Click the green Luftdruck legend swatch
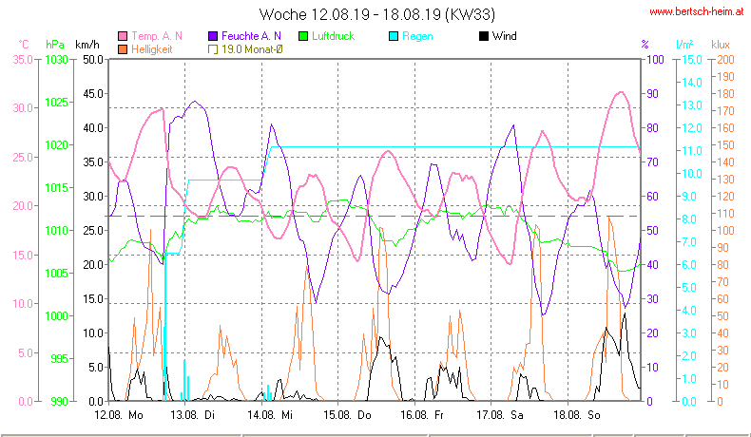This screenshot has width=751, height=437. pos(303,36)
